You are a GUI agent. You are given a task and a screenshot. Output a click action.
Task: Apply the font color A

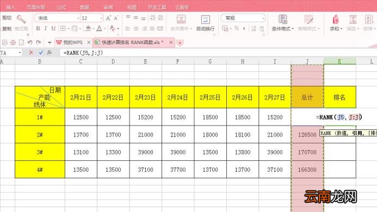(x=99, y=29)
